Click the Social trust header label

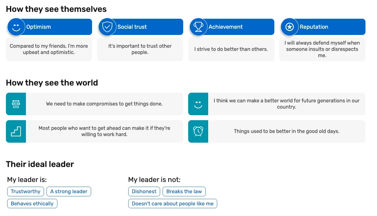132,27
